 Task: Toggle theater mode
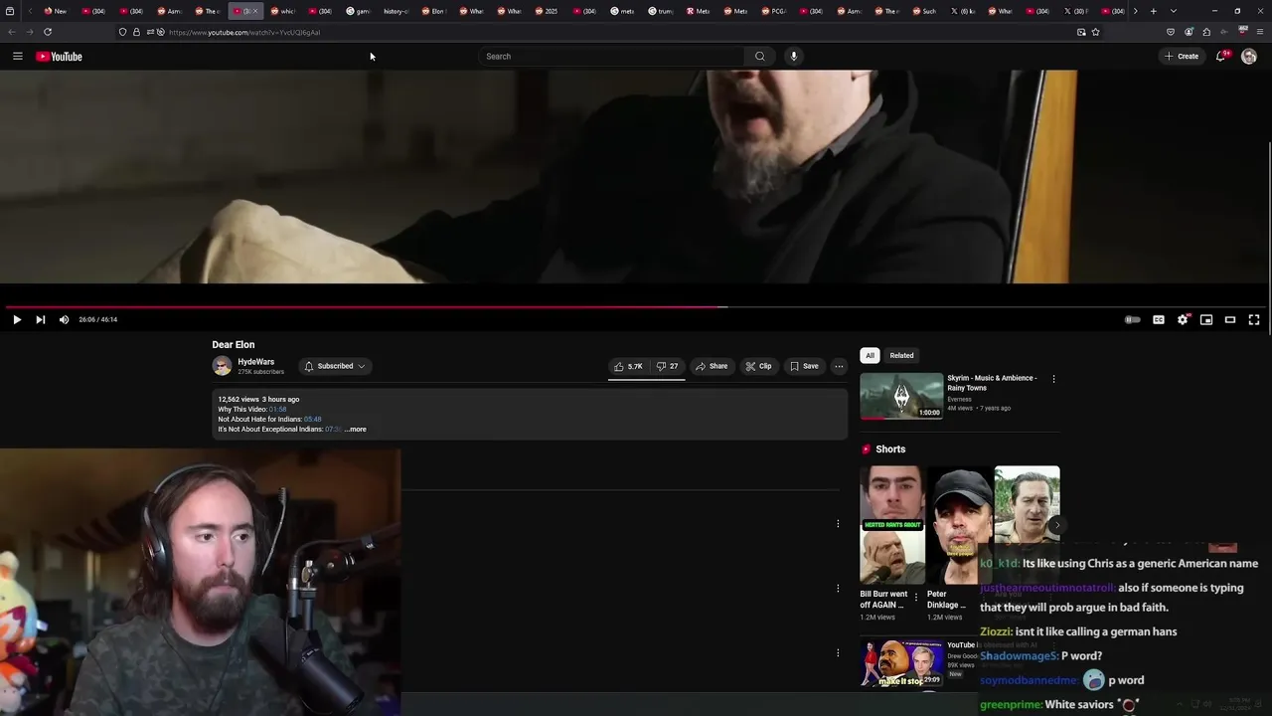tap(1230, 319)
